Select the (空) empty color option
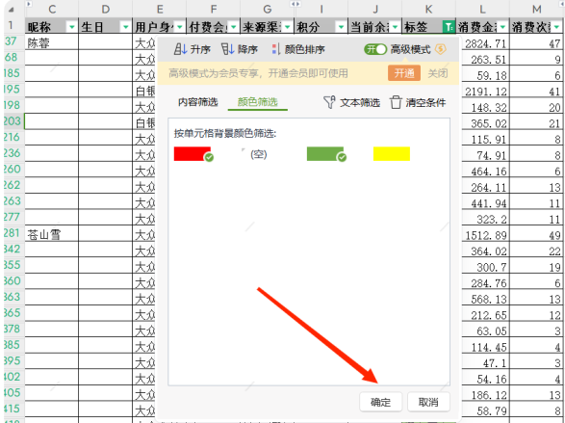The width and height of the screenshot is (565, 423). (x=258, y=154)
